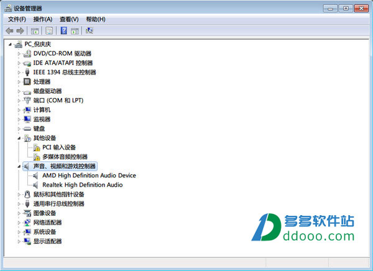Click the USB controllers (通用串行总线控制器) icon
This screenshot has height=271, width=373.
click(x=27, y=204)
